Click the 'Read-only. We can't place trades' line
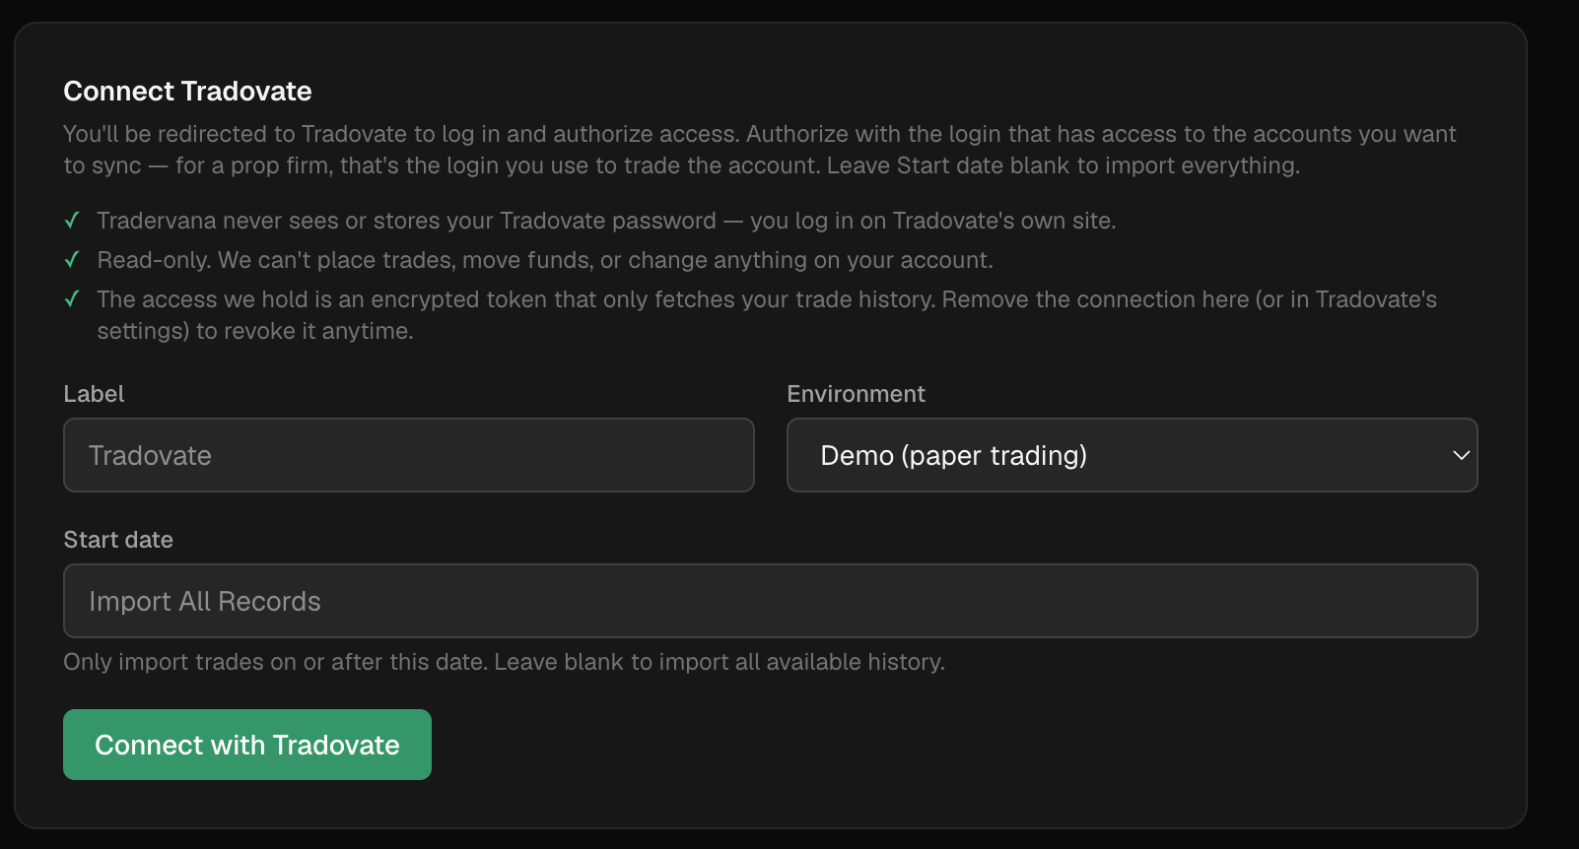 (x=545, y=260)
